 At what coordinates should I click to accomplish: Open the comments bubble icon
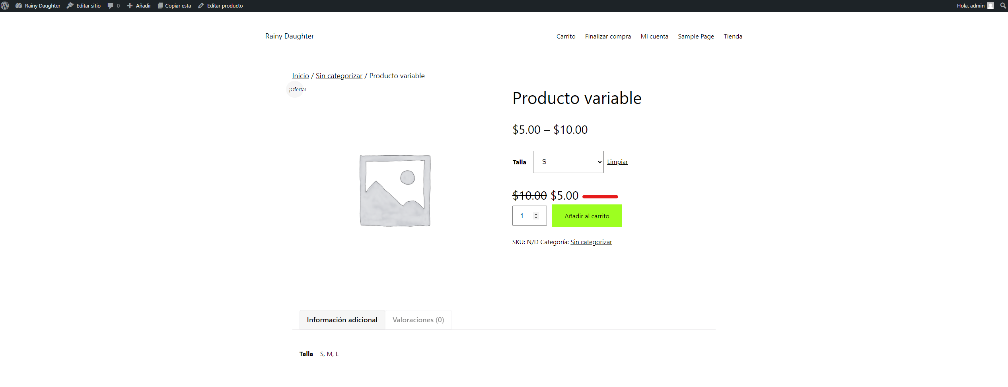click(x=111, y=6)
